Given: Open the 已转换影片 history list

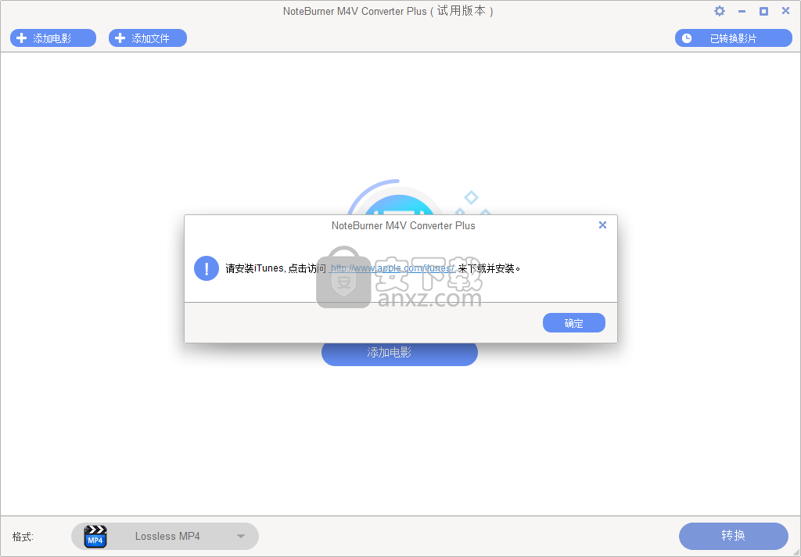Looking at the screenshot, I should coord(734,38).
